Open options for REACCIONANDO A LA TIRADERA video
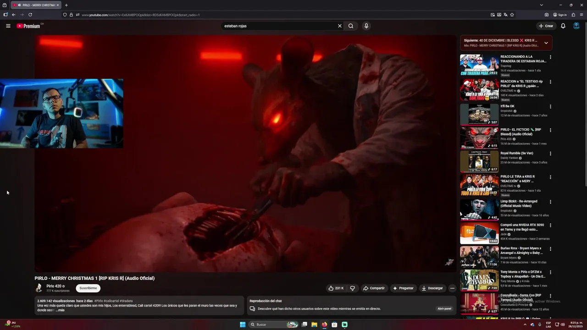Screen dimensions: 587x330 pyautogui.click(x=550, y=57)
